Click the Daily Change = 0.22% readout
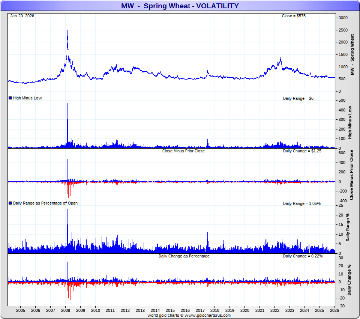 [303, 256]
